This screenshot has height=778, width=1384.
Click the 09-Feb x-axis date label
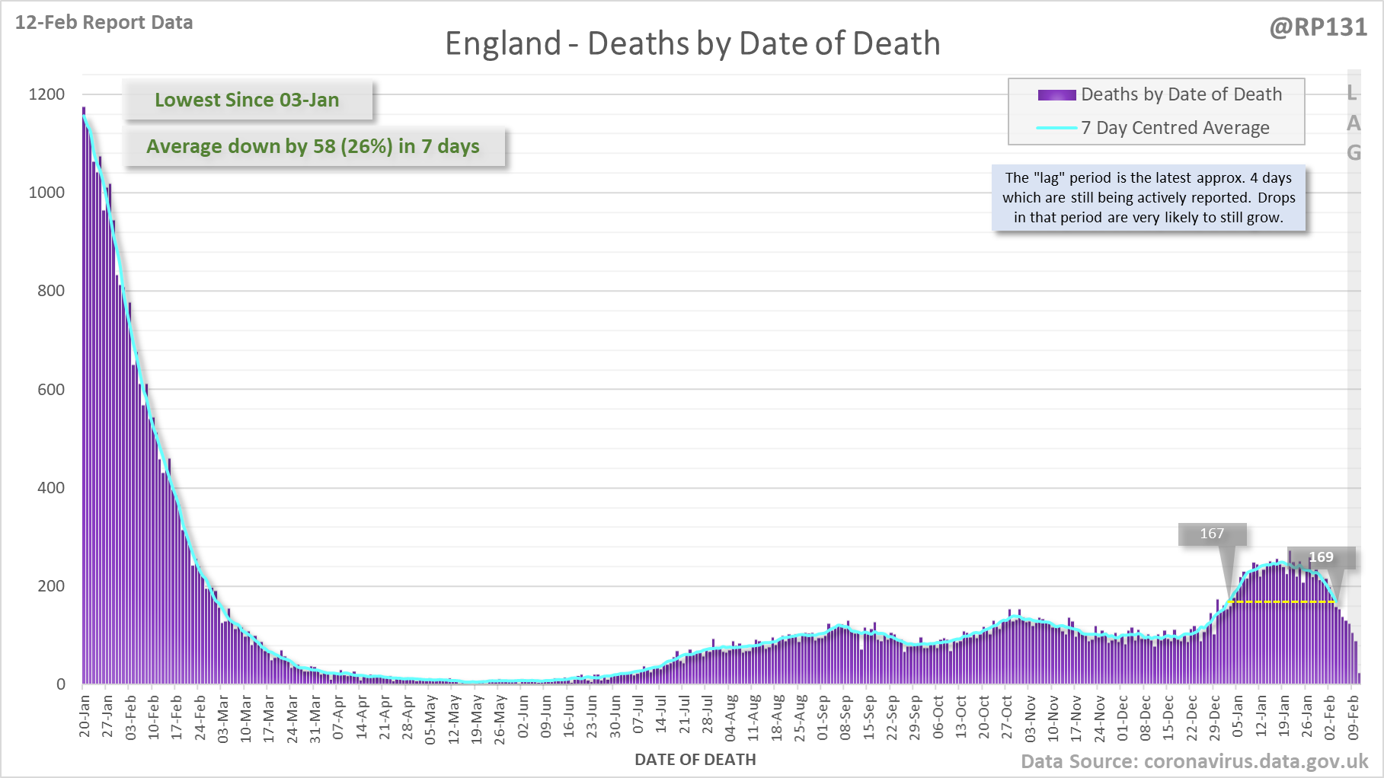pyautogui.click(x=1354, y=716)
